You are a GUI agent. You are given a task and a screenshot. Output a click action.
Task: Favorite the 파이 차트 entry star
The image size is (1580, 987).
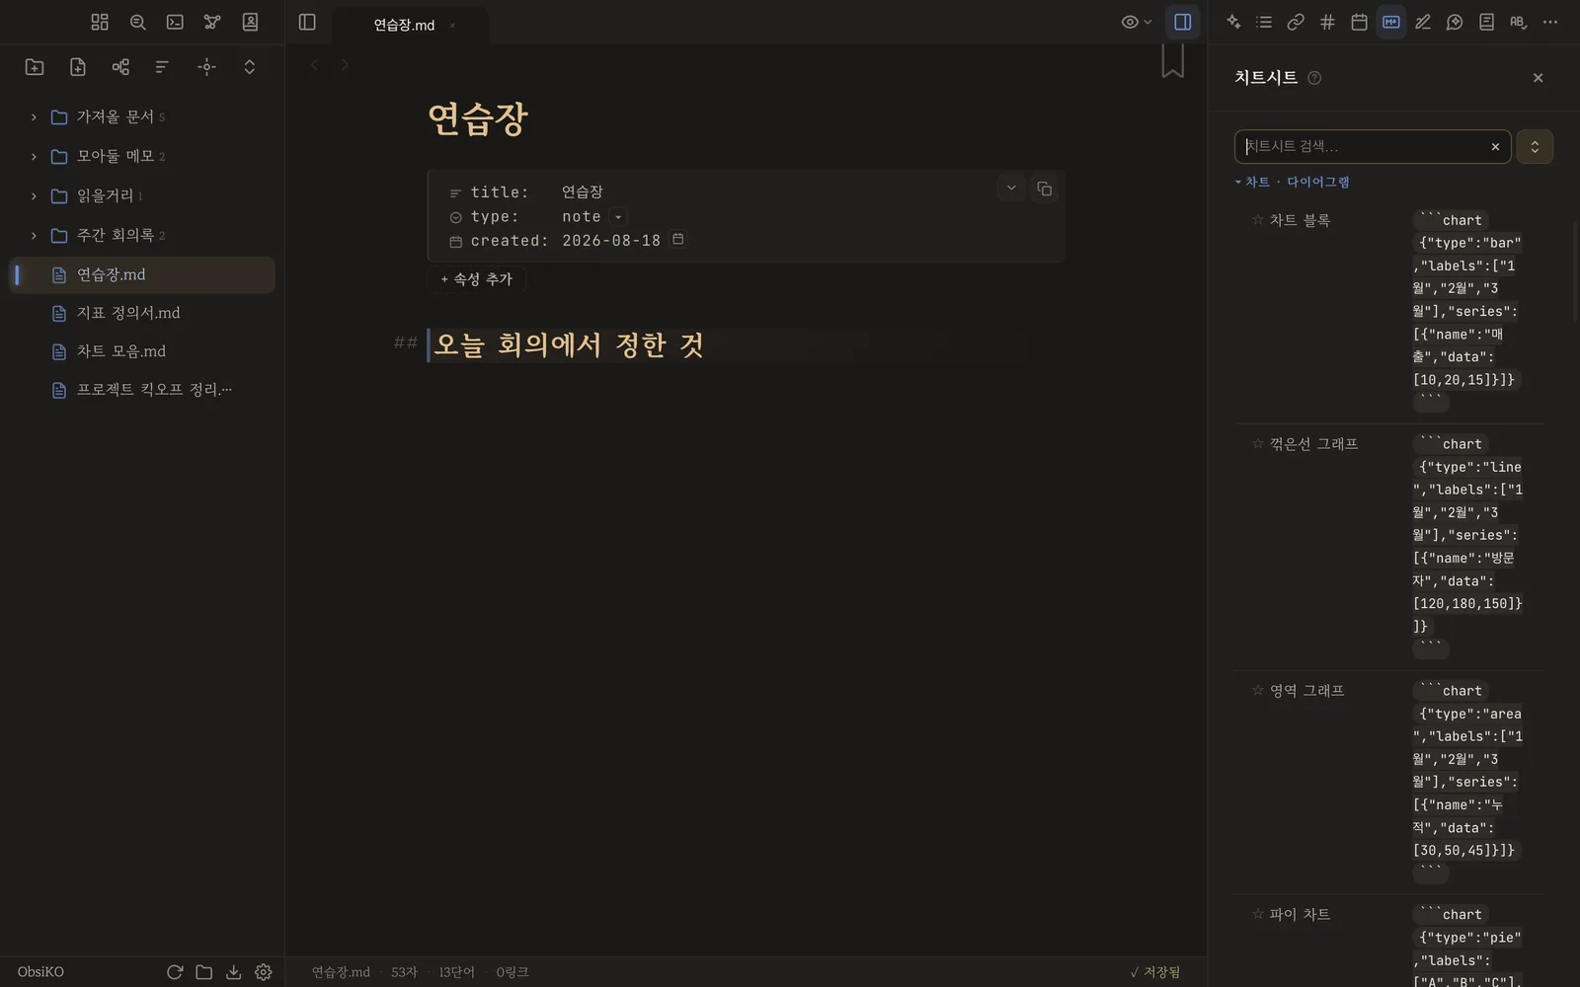tap(1257, 914)
